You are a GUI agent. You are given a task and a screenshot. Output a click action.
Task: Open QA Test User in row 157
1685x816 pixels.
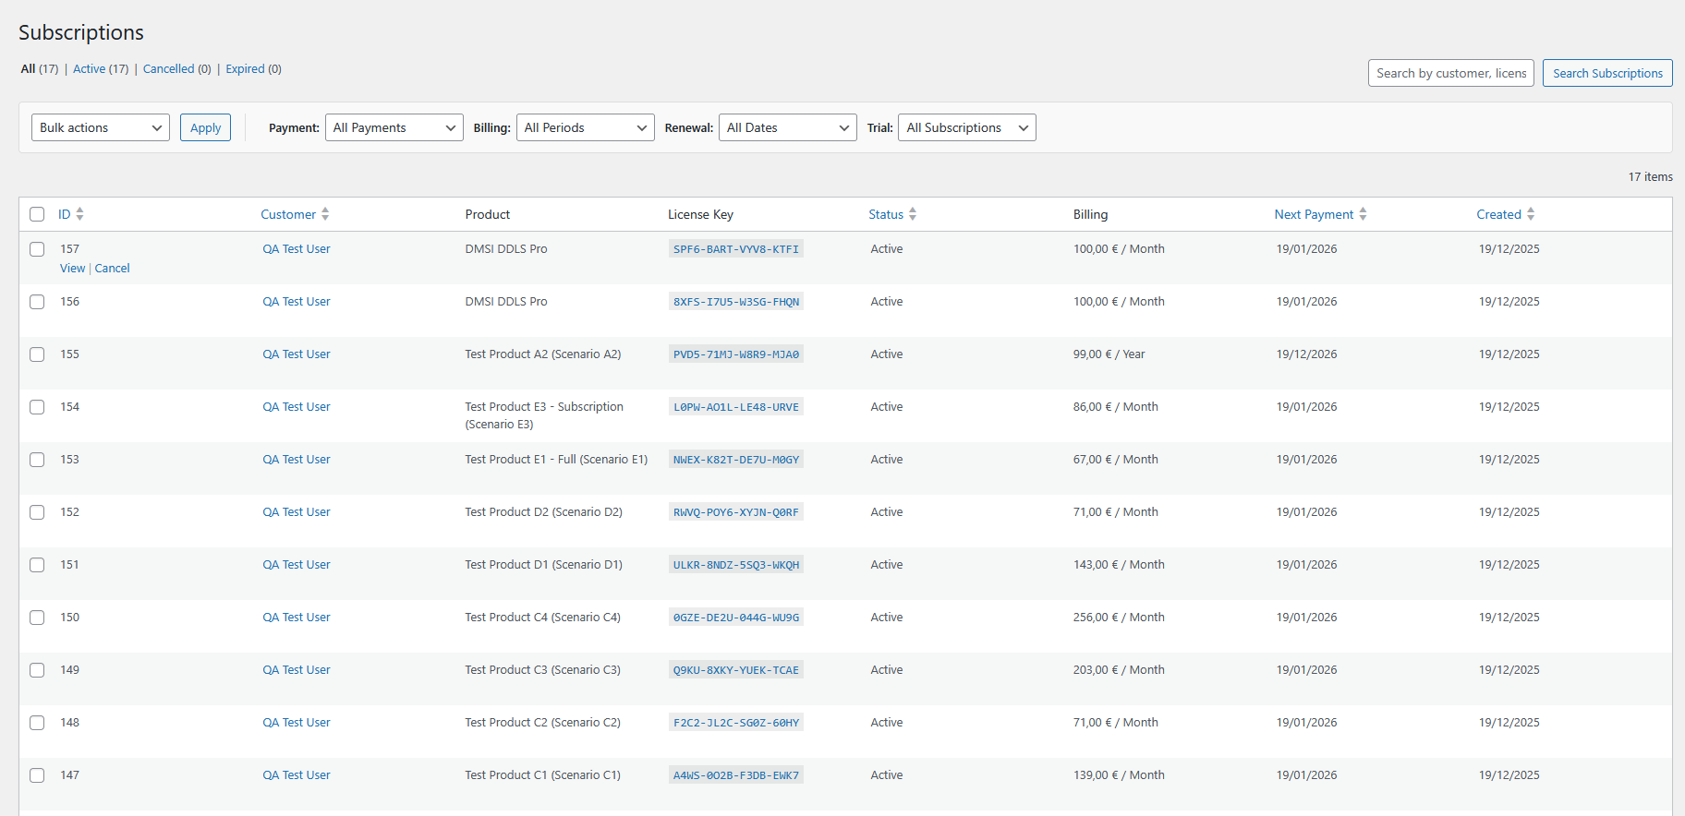click(297, 249)
